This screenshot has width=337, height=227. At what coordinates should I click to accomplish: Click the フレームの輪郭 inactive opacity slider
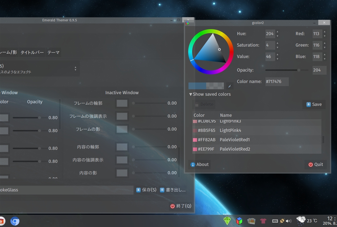click(x=149, y=103)
